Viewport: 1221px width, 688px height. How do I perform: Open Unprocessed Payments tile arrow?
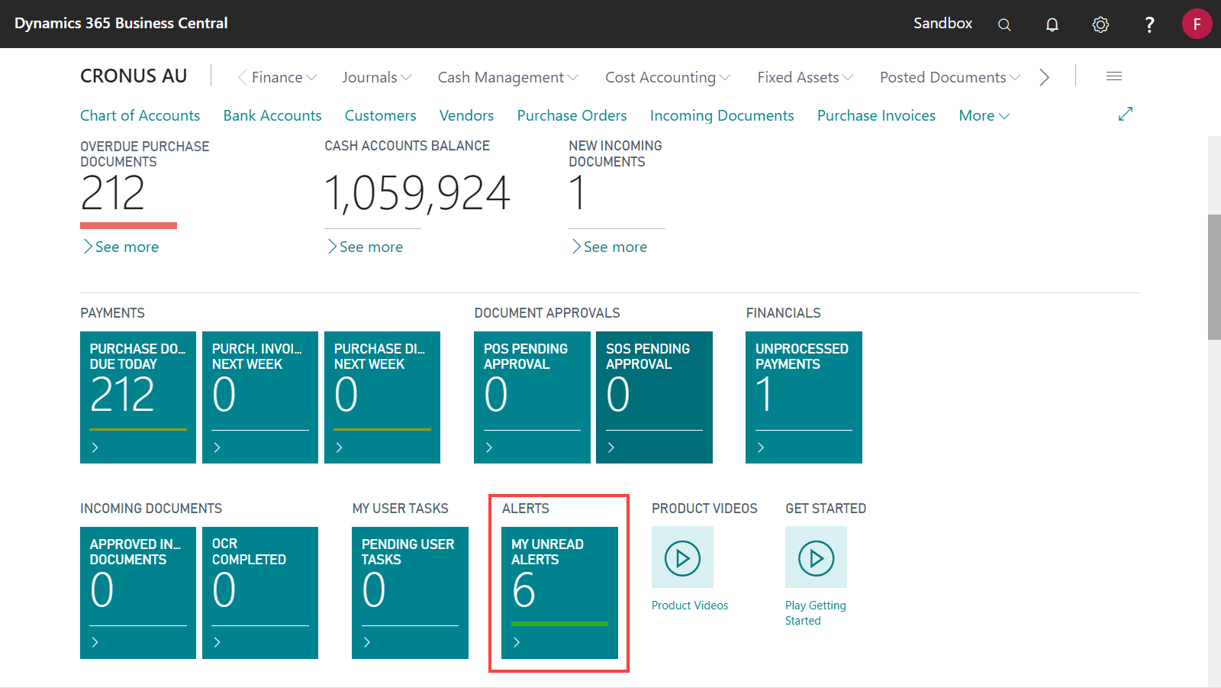761,447
